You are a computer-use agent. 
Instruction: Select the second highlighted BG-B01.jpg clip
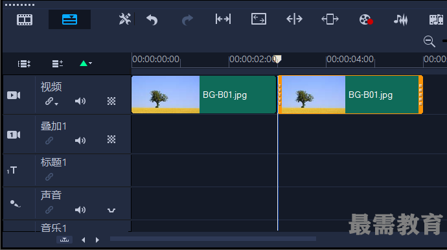pos(350,95)
